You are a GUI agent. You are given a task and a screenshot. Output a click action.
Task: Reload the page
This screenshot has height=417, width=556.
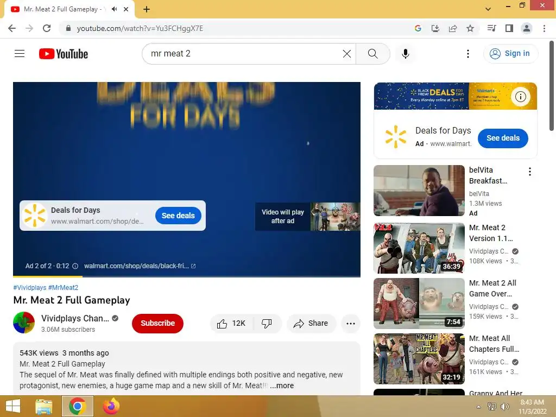point(47,28)
